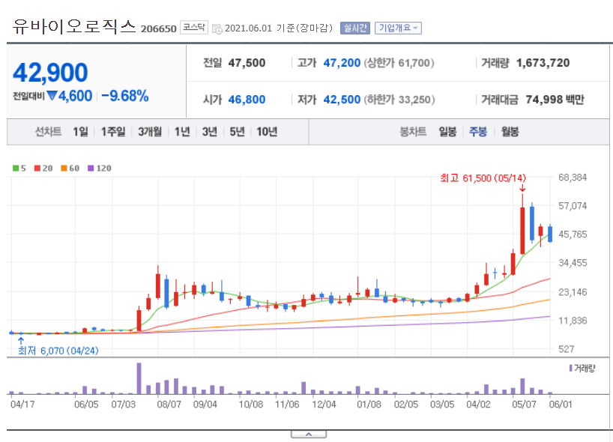Collapse chart using bottom up-arrow handle
The image size is (613, 442).
[x=309, y=435]
